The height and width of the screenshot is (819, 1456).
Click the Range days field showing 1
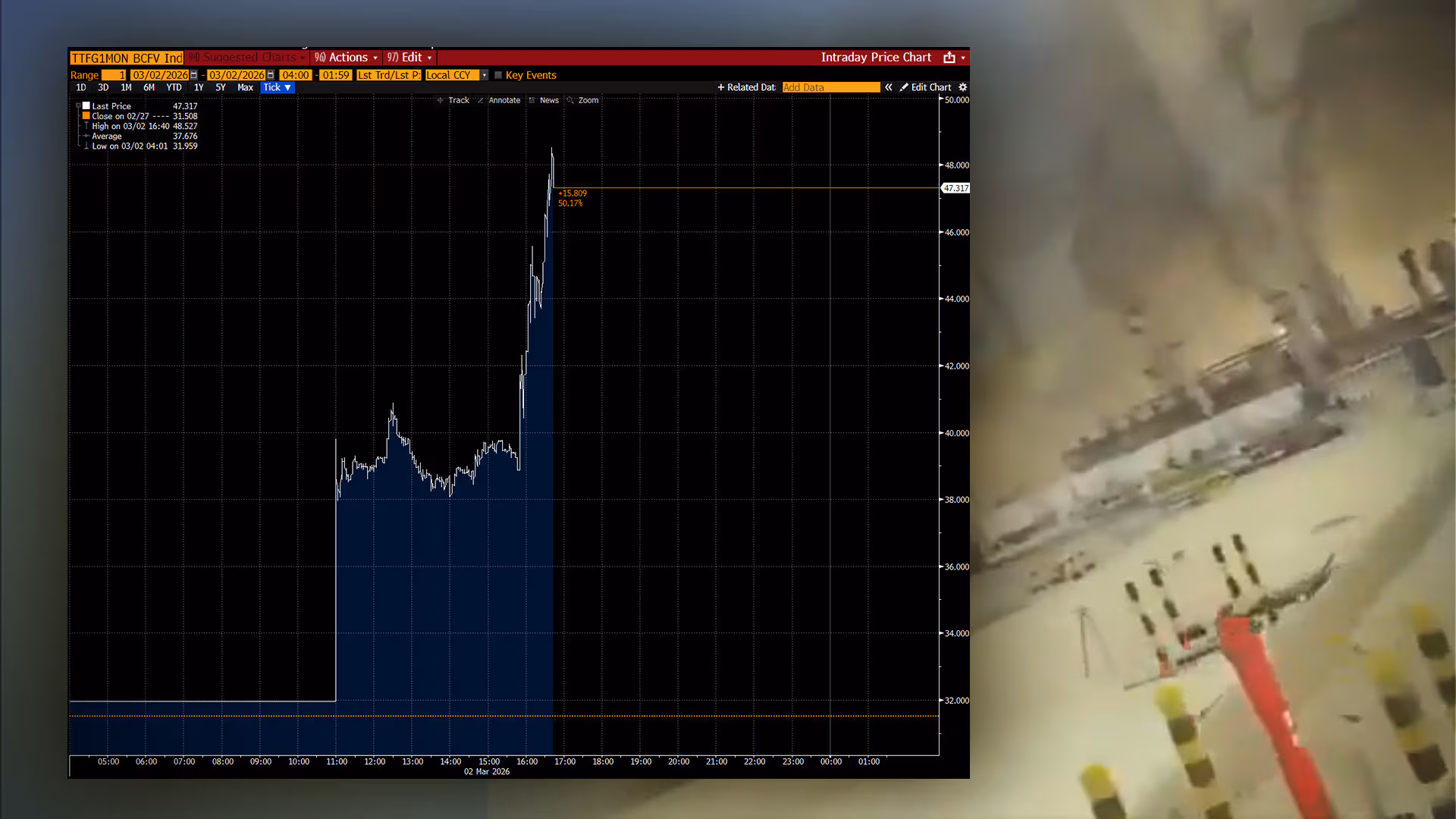[x=114, y=75]
